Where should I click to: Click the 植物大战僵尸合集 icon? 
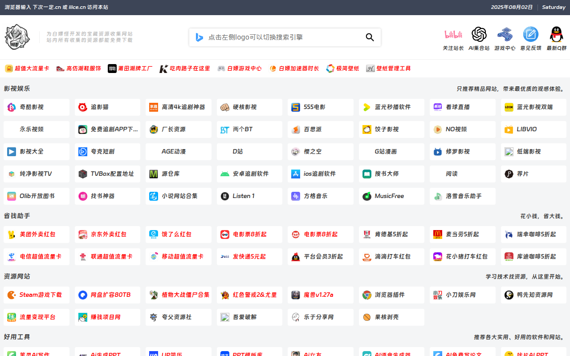coord(154,295)
